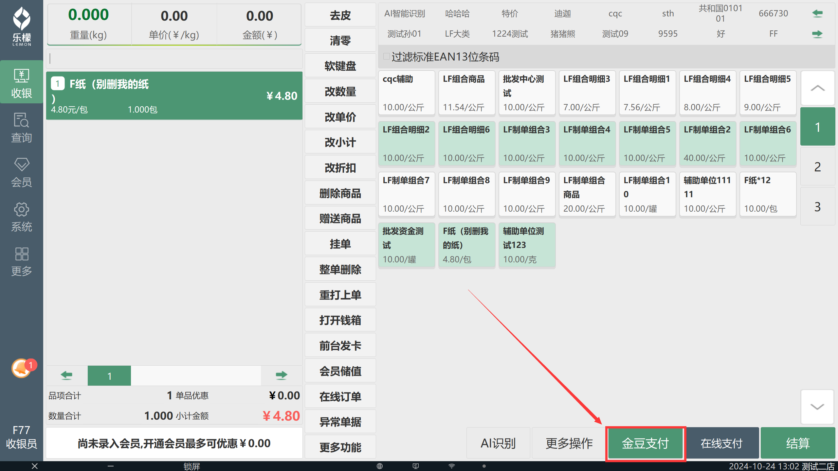Image resolution: width=838 pixels, height=471 pixels.
Task: Click 异常单据 abnormal receipts
Action: (340, 422)
